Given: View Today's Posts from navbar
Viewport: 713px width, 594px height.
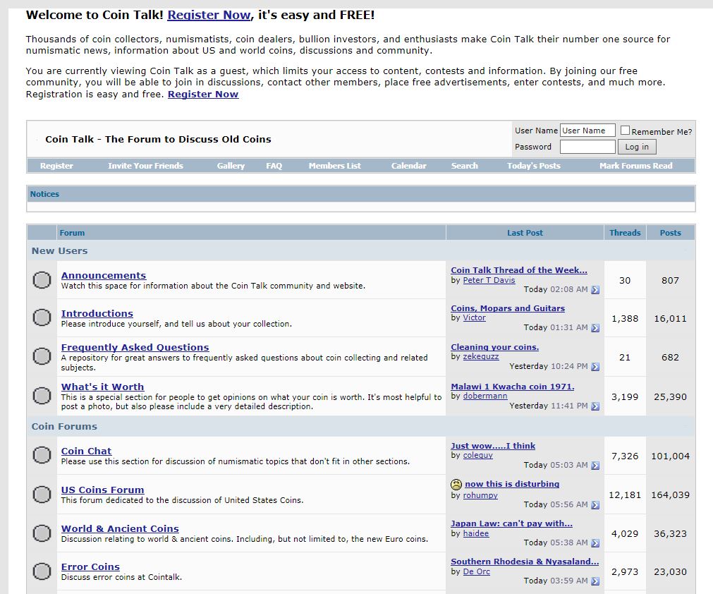Looking at the screenshot, I should coord(533,166).
